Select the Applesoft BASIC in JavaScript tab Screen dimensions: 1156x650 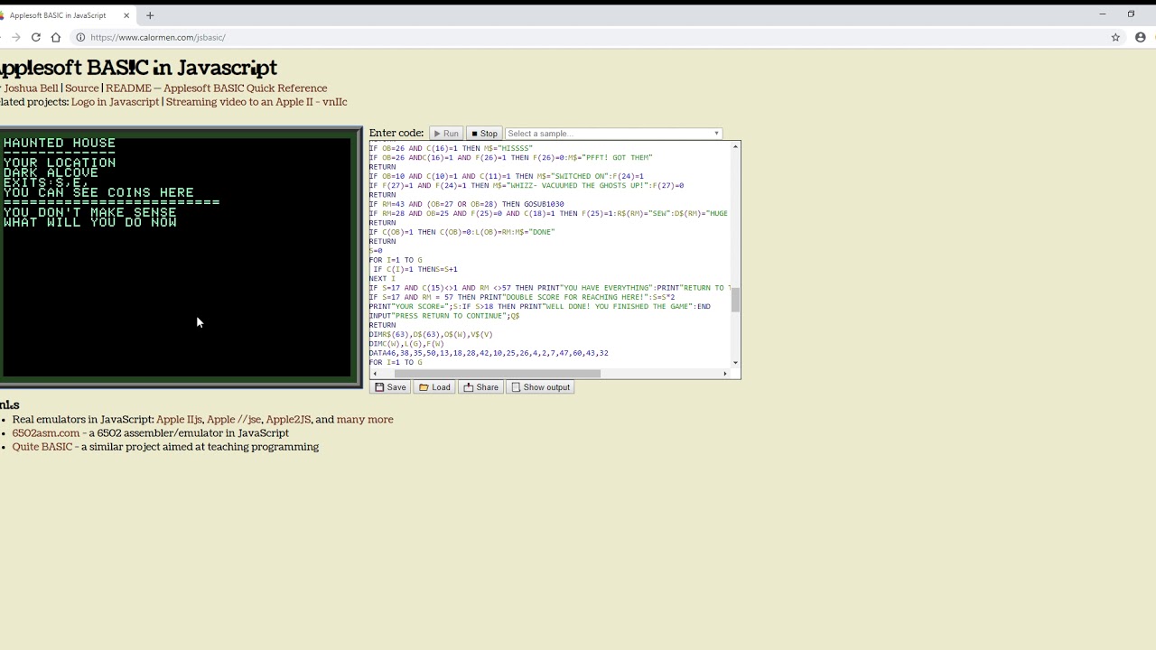[63, 15]
